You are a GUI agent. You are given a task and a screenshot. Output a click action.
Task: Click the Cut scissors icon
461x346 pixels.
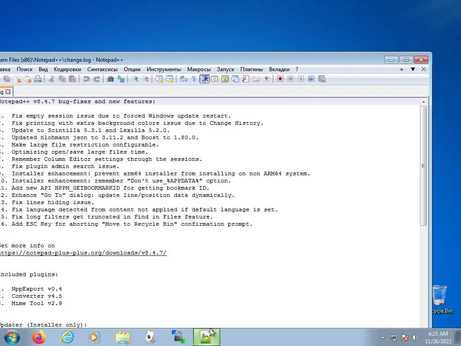tap(51, 79)
